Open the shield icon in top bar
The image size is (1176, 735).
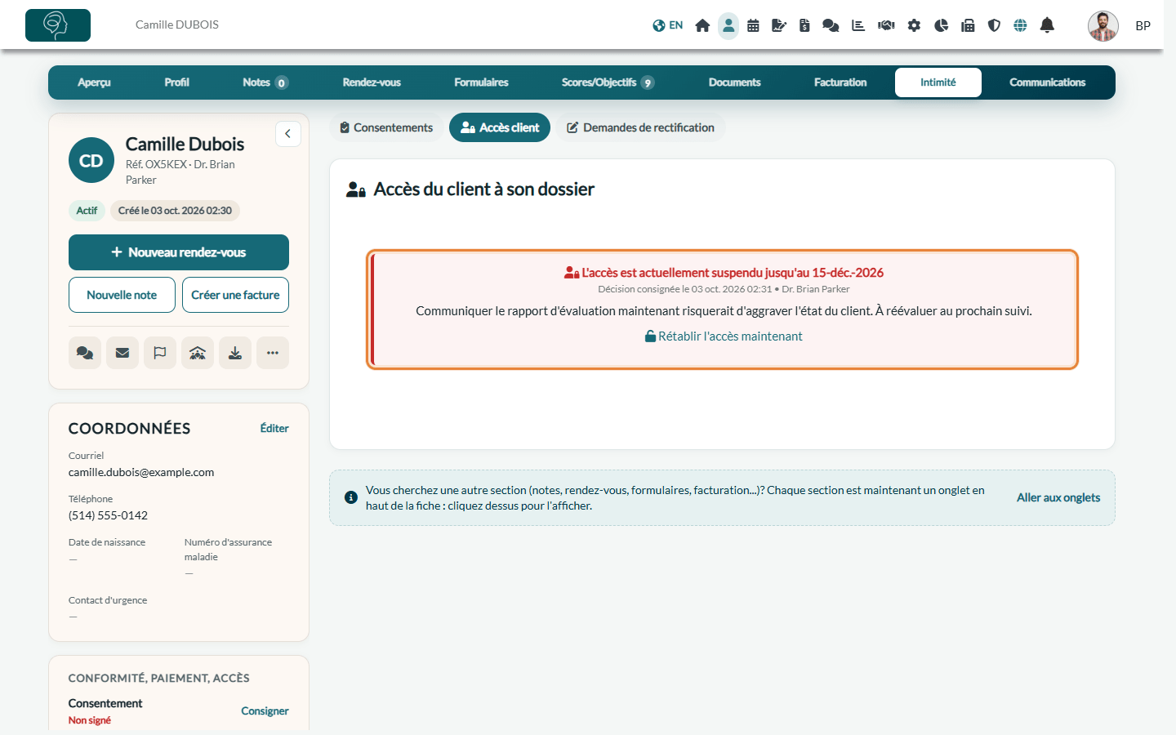click(994, 25)
